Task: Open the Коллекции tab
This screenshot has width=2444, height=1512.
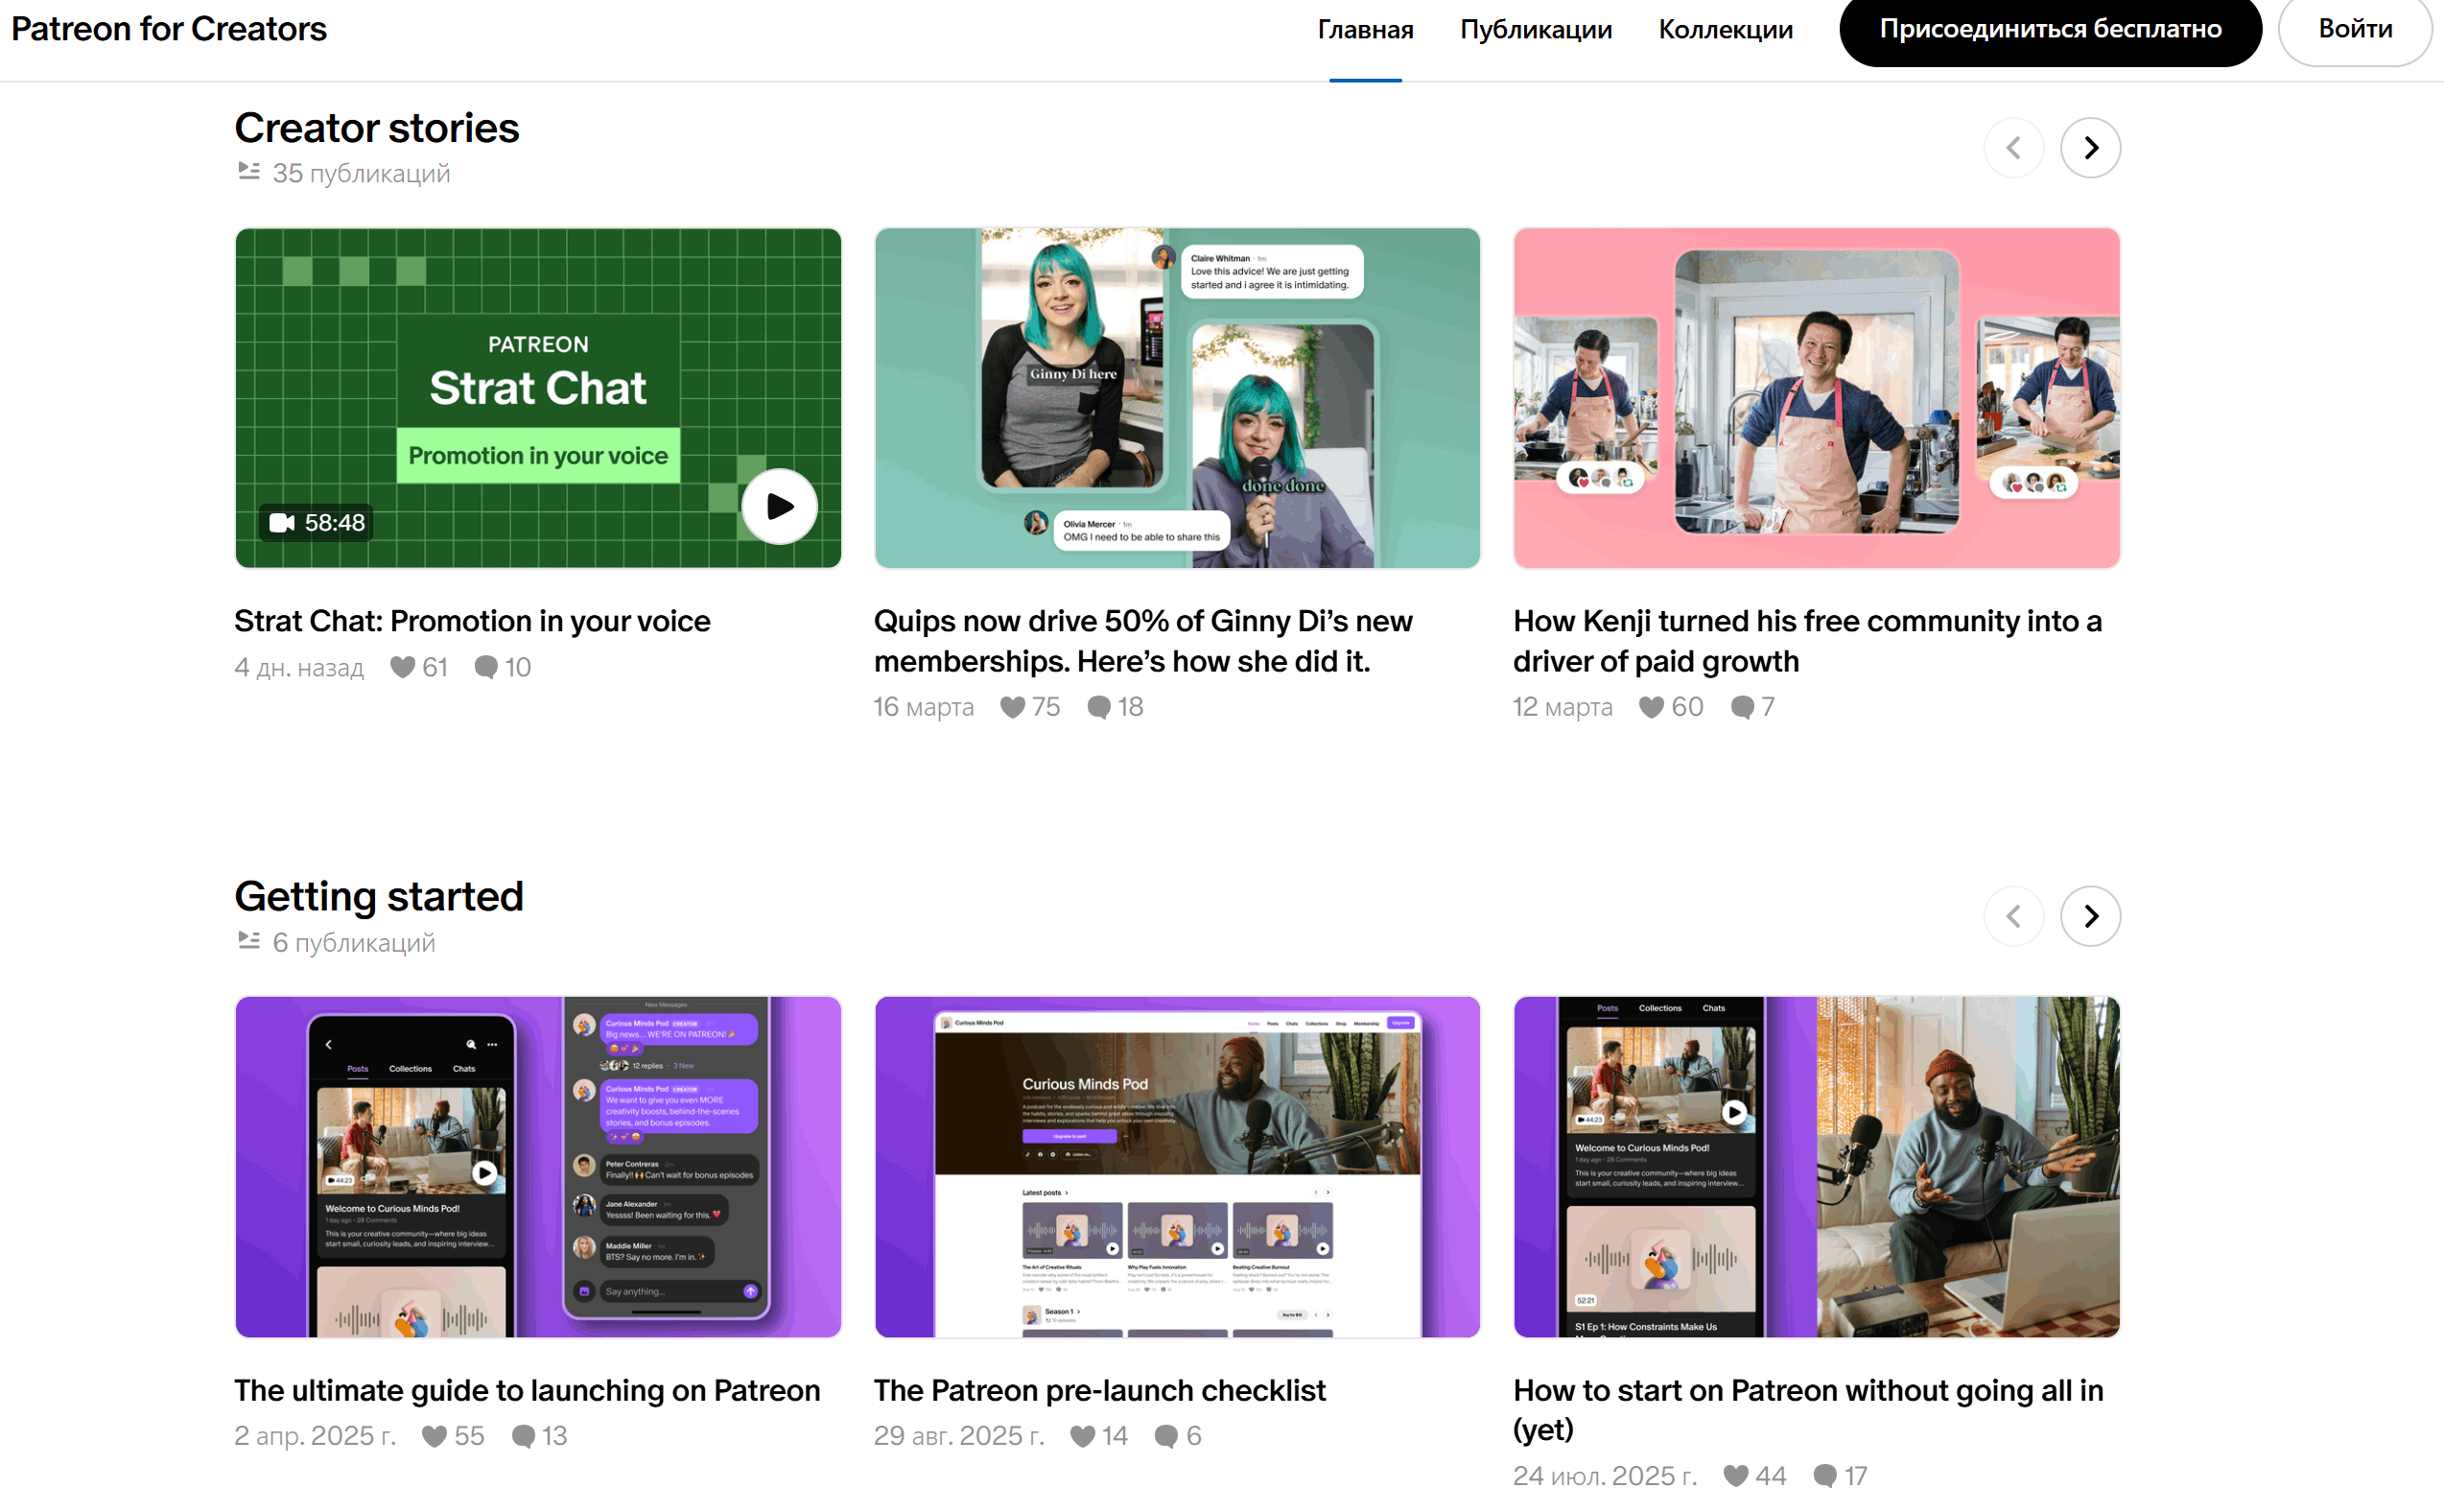Action: click(1726, 30)
